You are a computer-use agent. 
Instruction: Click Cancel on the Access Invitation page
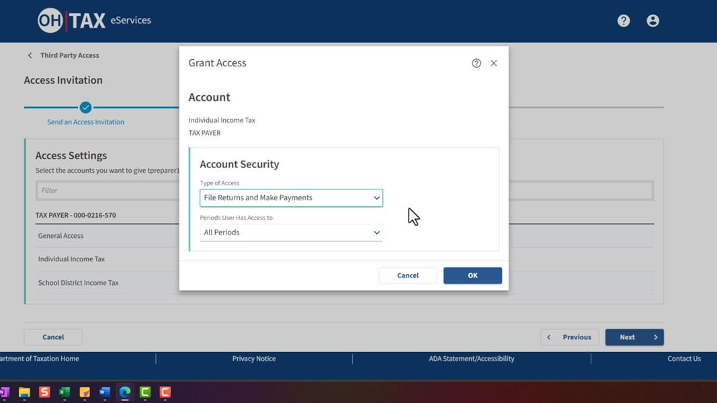53,337
